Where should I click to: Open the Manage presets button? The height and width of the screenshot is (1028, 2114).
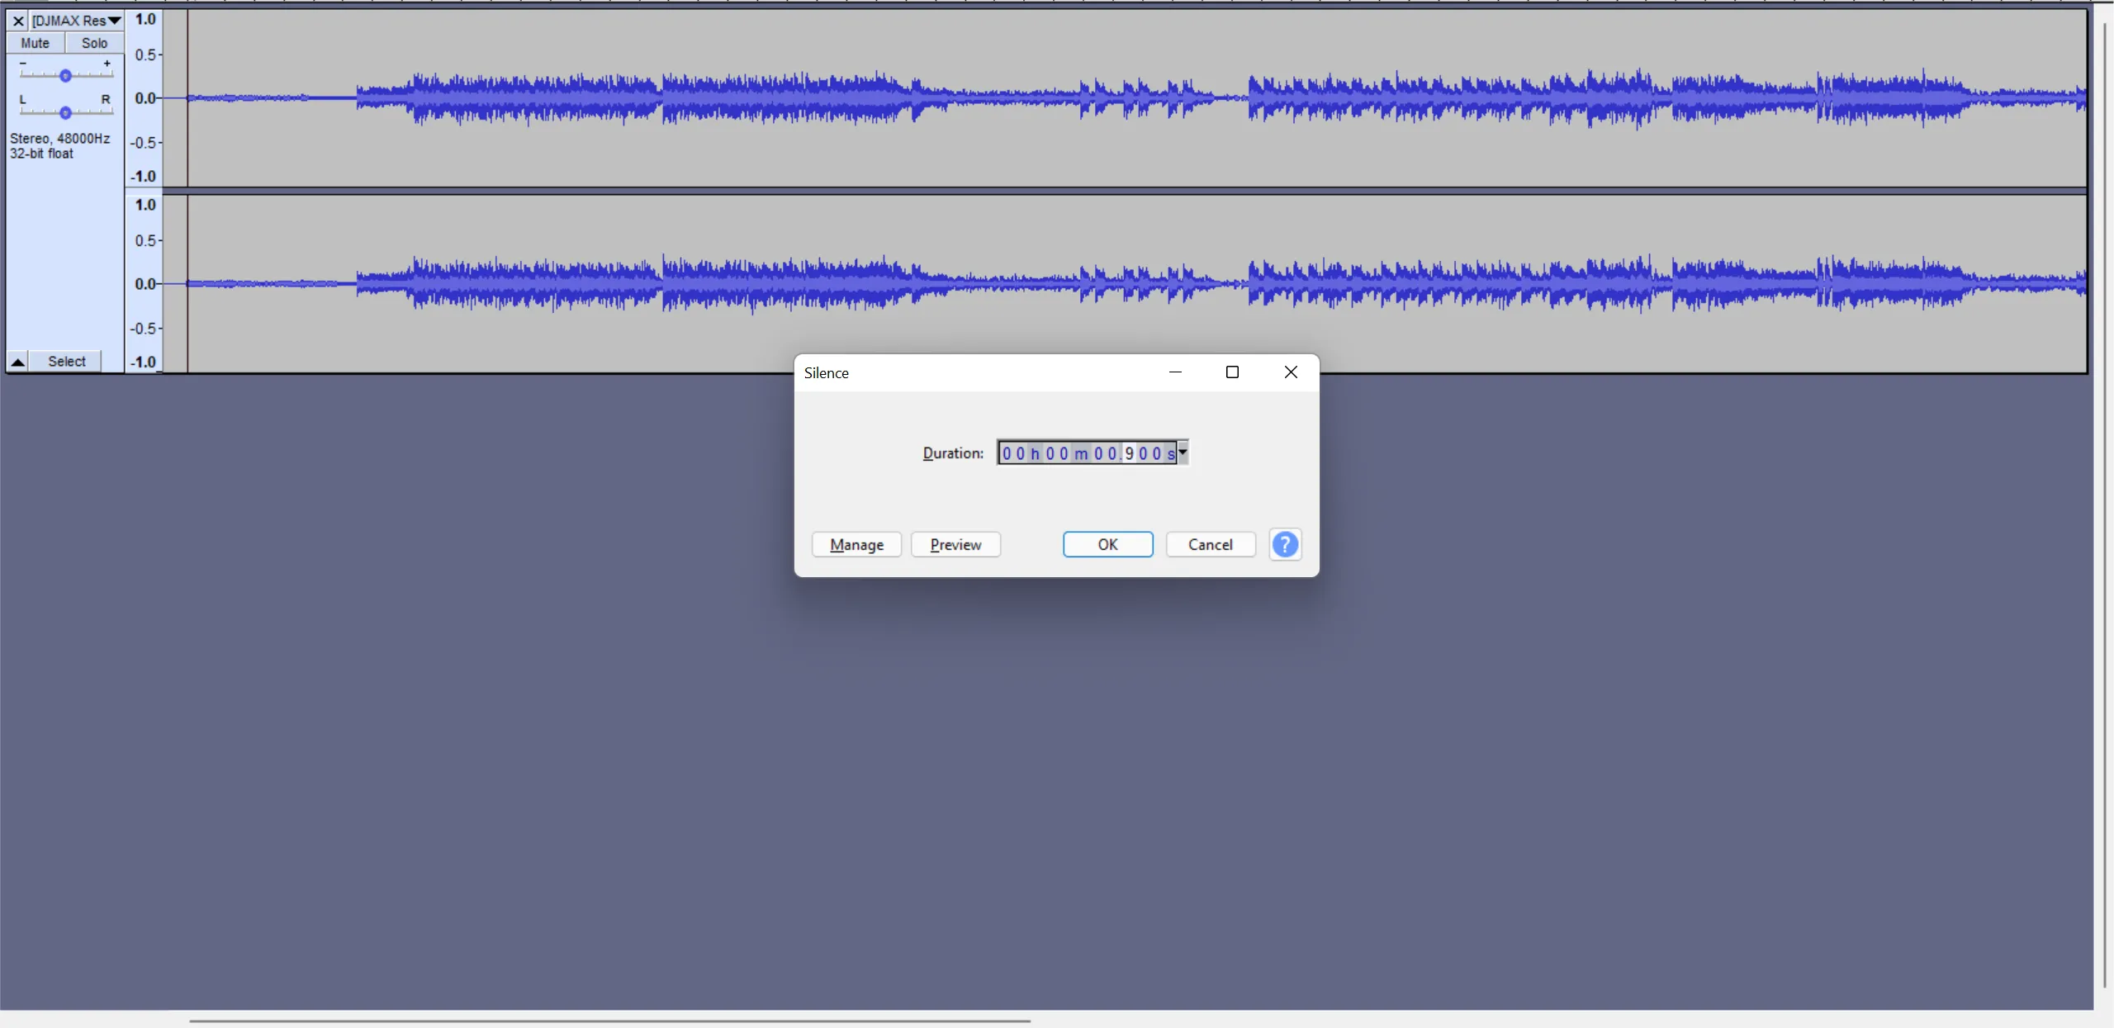pos(856,544)
